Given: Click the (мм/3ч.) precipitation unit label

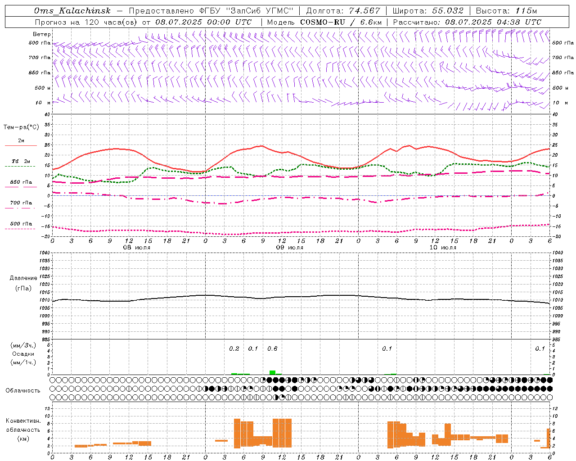Looking at the screenshot, I should [x=23, y=345].
